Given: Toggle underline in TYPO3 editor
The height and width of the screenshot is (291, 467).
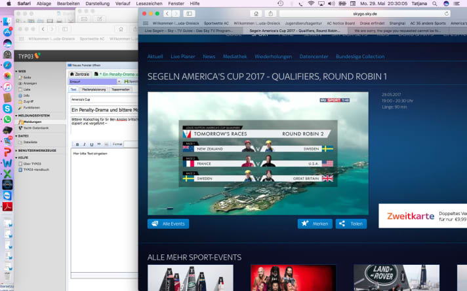Looking at the screenshot, I should pyautogui.click(x=91, y=145).
